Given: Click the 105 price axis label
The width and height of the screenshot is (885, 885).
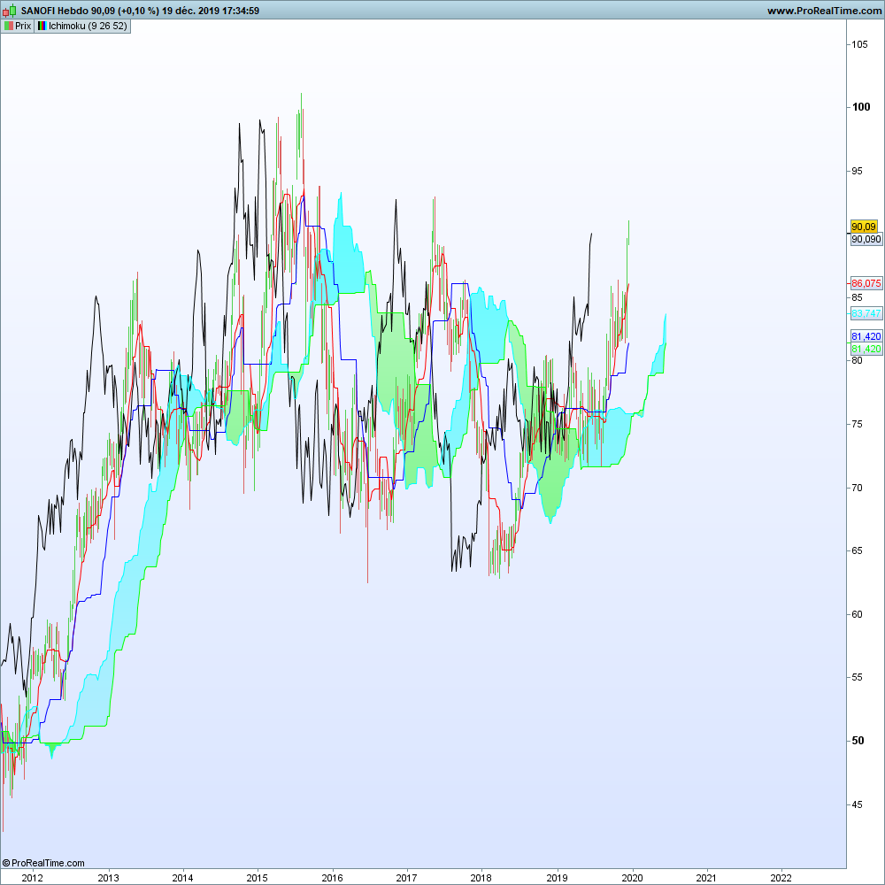Looking at the screenshot, I should coord(859,44).
